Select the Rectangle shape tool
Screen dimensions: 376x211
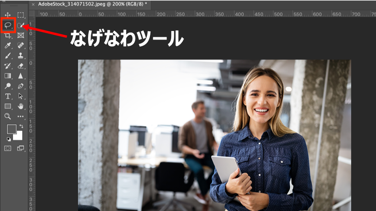(x=8, y=106)
